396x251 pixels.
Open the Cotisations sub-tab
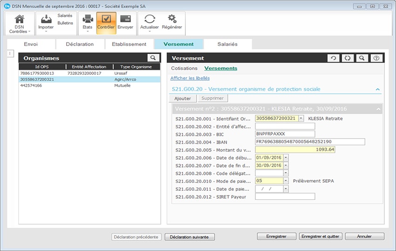tap(184, 68)
